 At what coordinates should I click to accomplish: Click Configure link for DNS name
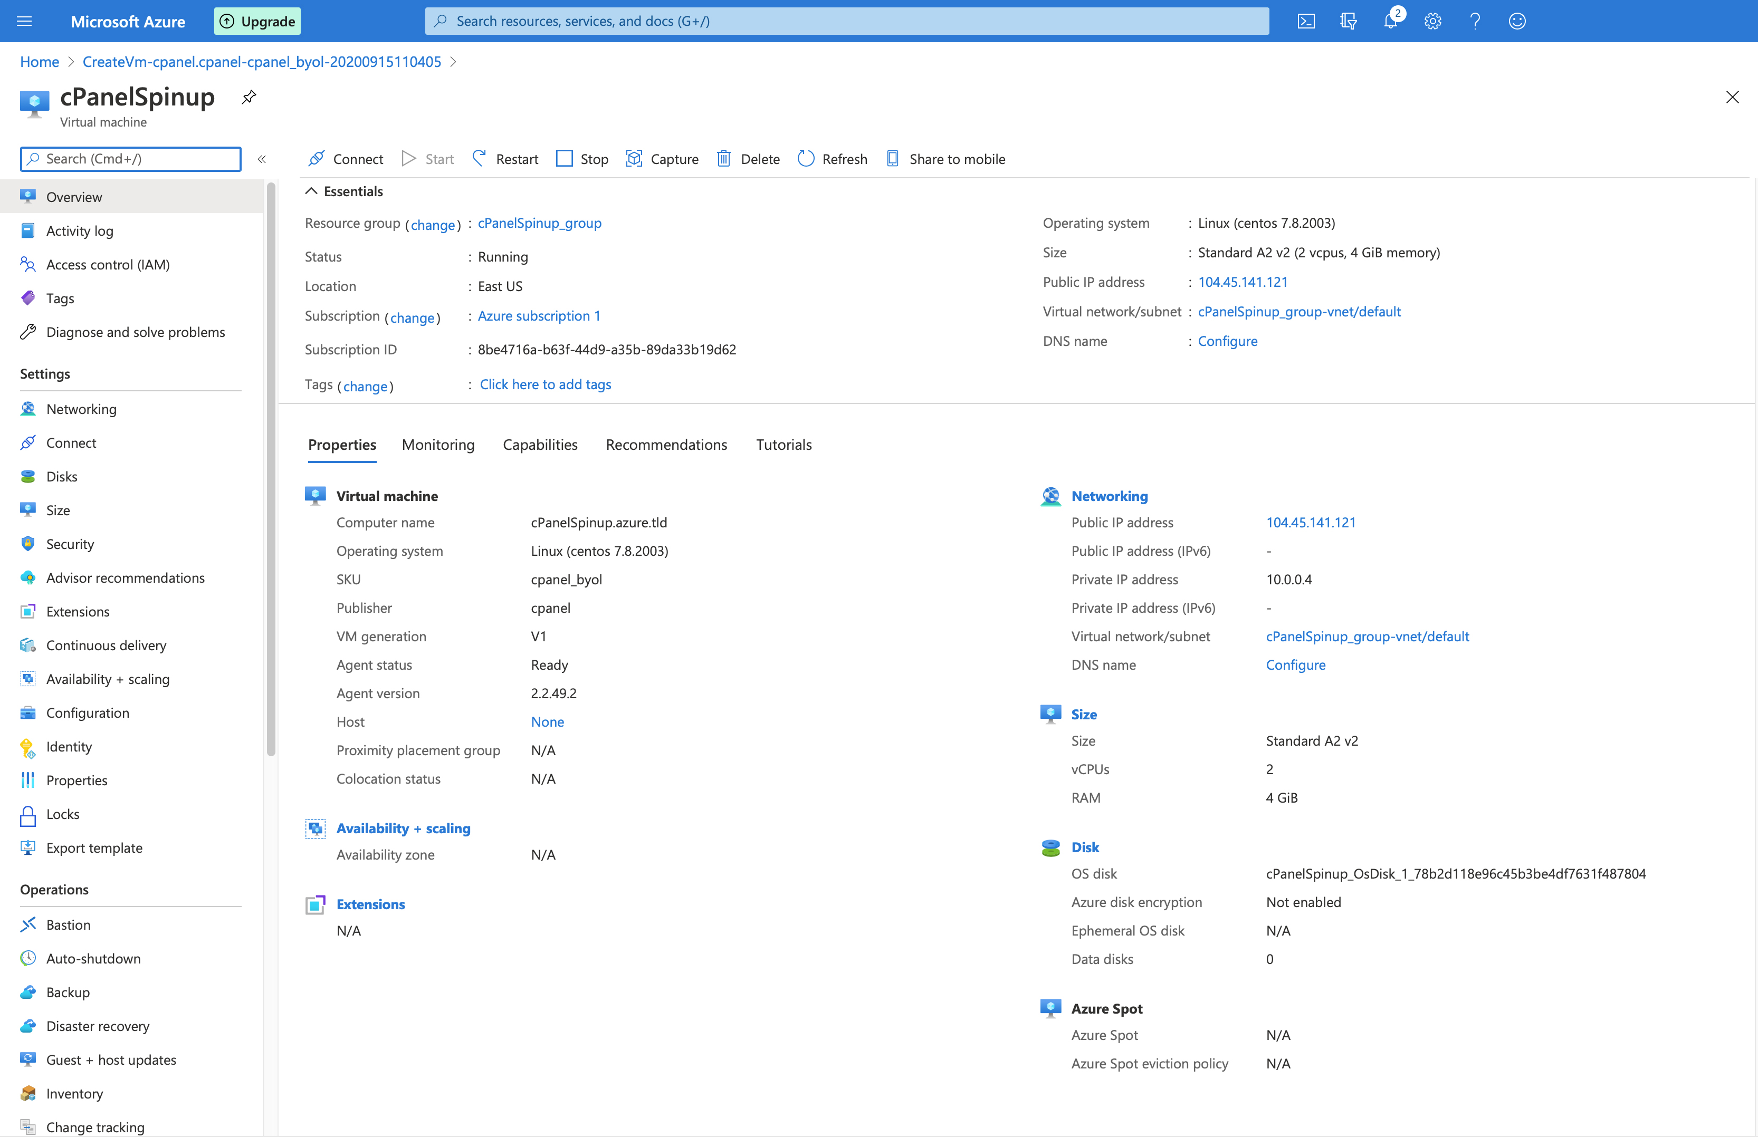(1227, 341)
